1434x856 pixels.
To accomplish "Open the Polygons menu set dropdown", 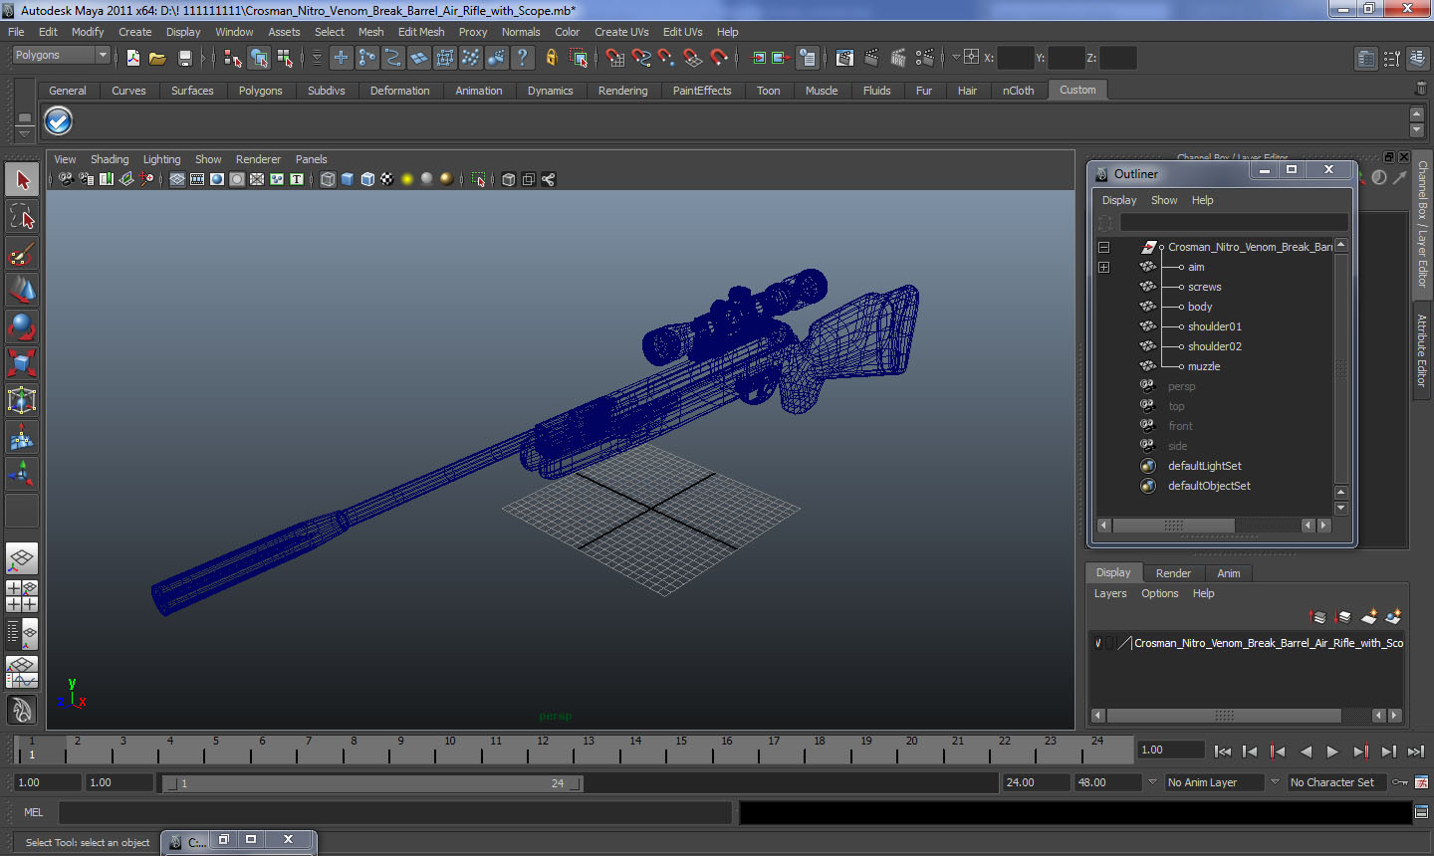I will (x=61, y=56).
